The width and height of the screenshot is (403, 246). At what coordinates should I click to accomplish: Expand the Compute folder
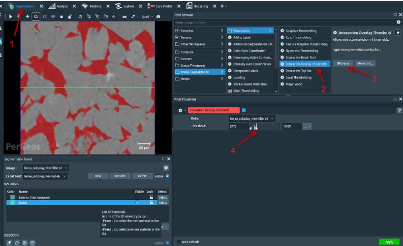point(199,52)
